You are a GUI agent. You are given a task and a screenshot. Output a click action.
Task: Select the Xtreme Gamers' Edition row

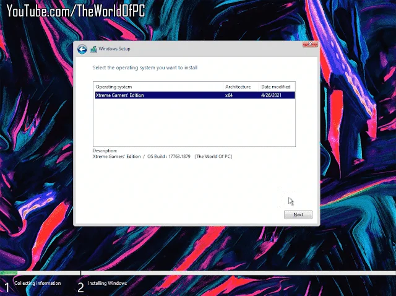(x=195, y=95)
